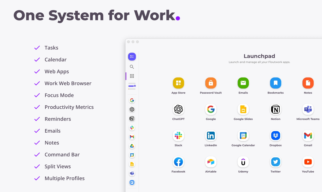This screenshot has width=322, height=192.
Task: Click the Launchpad heading text
Action: (259, 56)
